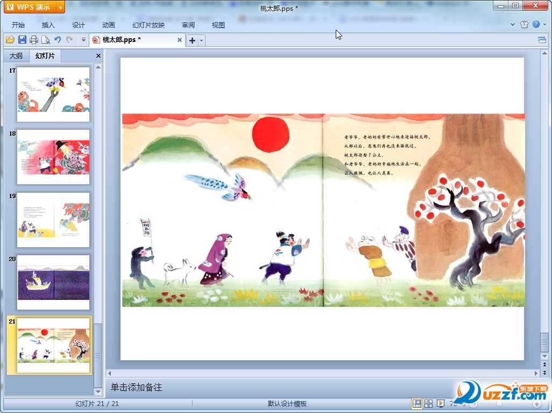The width and height of the screenshot is (552, 413).
Task: Select slide 20 thumbnail
Action: [53, 282]
